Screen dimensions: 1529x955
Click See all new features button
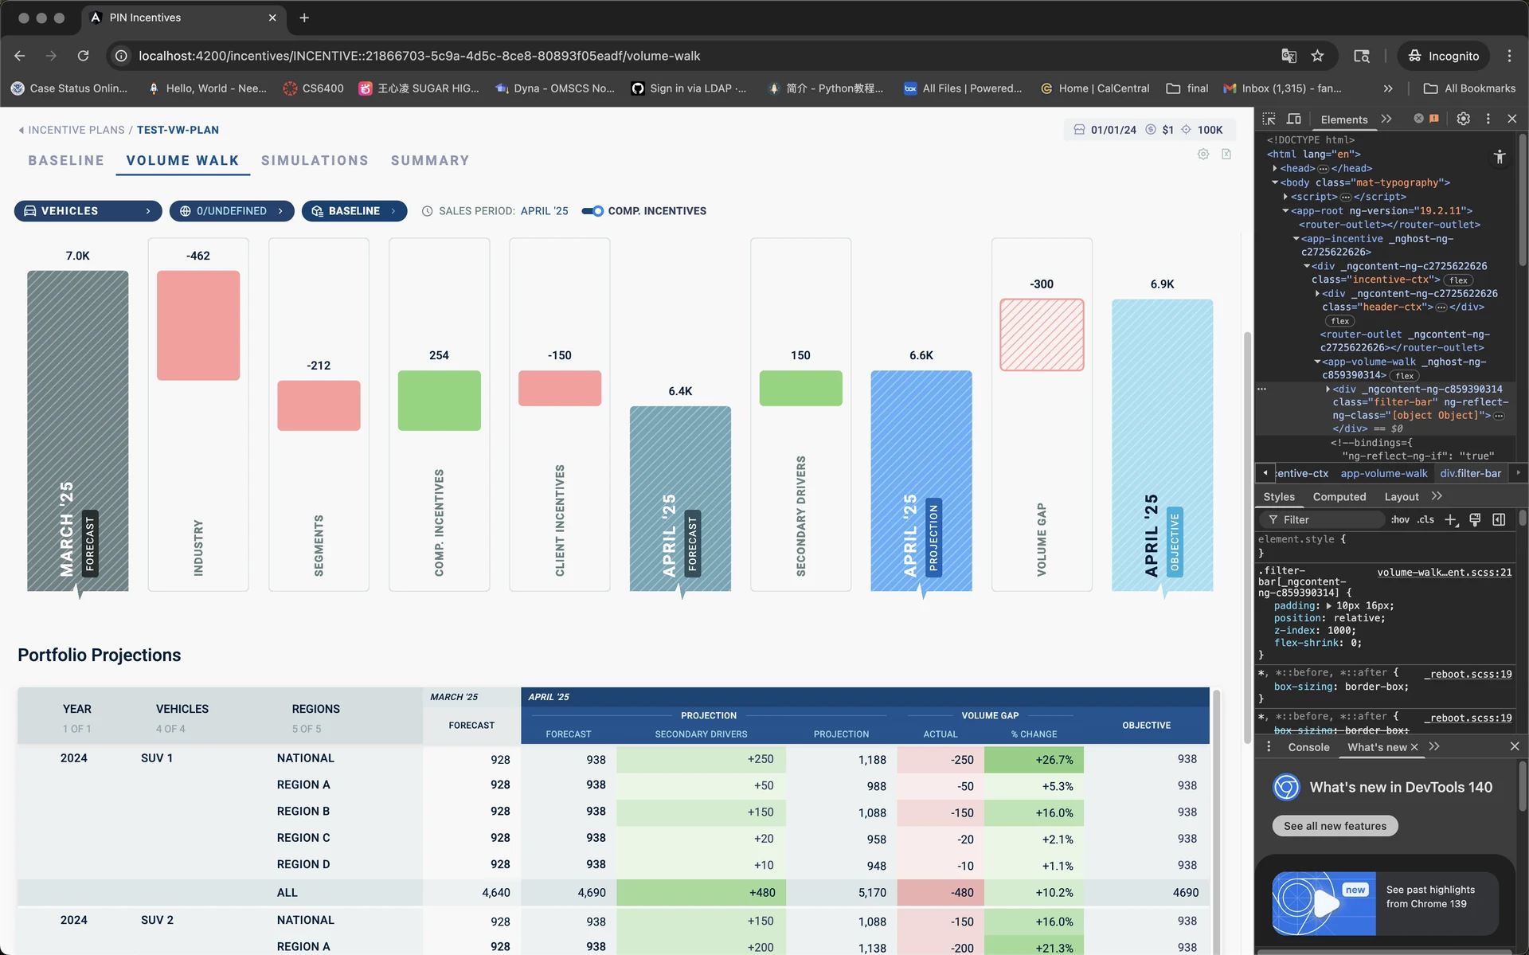(x=1335, y=826)
